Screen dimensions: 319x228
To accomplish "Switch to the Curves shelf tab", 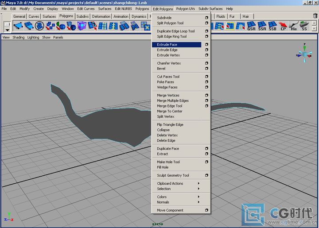I will click(34, 16).
